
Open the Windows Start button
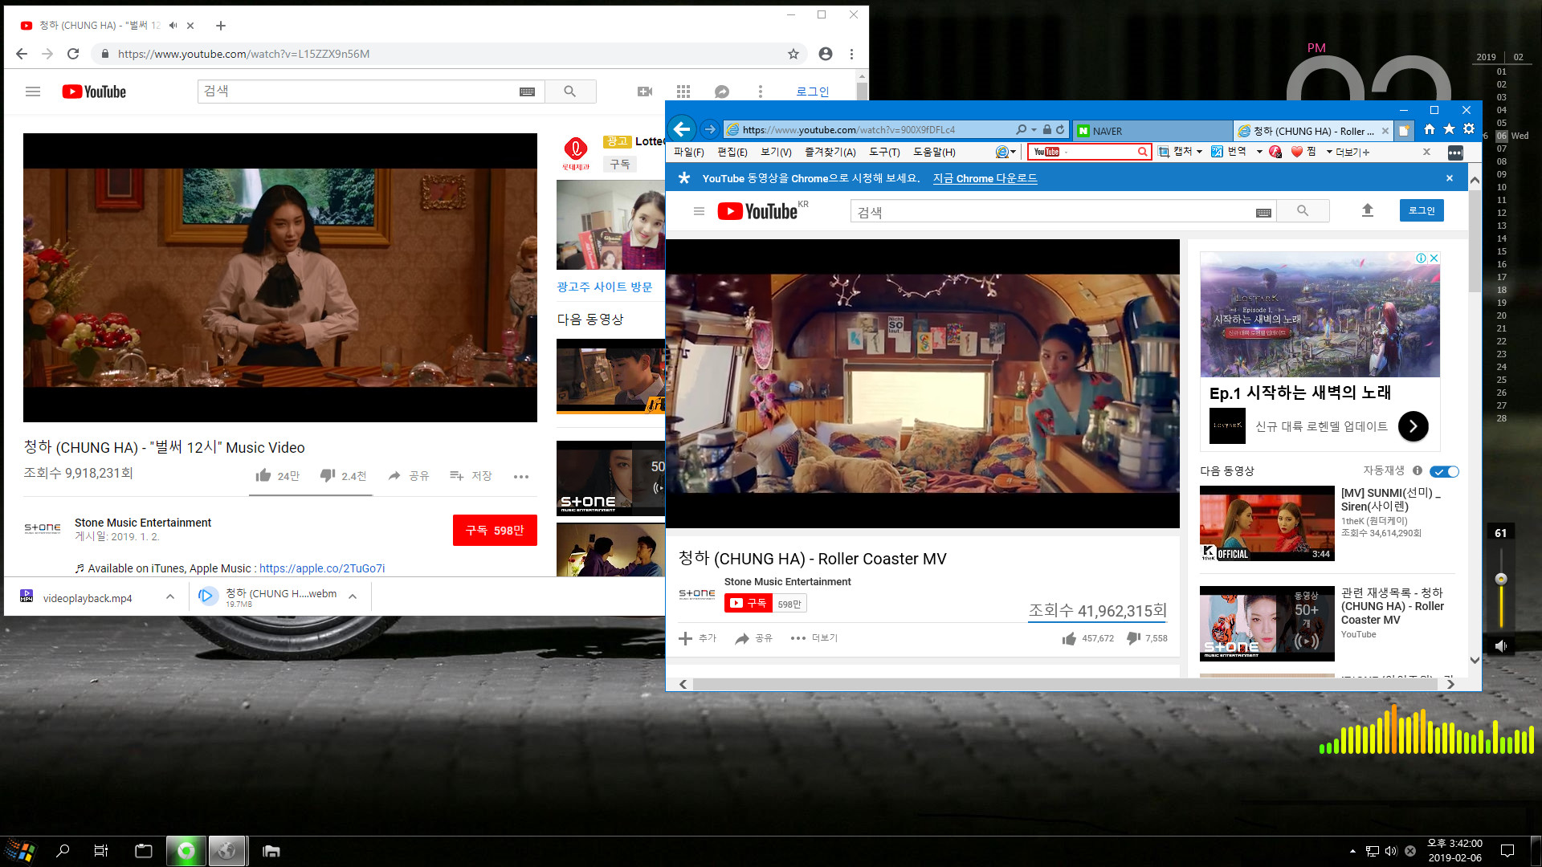click(x=21, y=851)
